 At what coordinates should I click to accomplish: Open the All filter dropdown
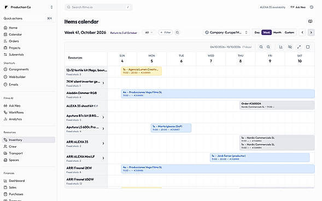pyautogui.click(x=149, y=32)
